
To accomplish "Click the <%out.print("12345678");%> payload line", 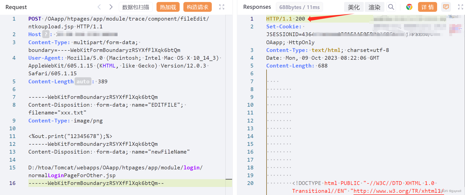I will (x=70, y=136).
